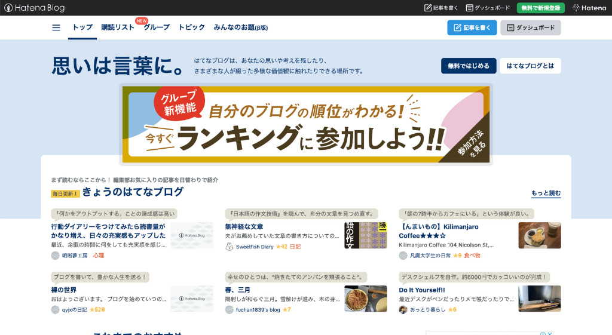Open the apple pie thumbnail of 春、三月

pyautogui.click(x=365, y=299)
